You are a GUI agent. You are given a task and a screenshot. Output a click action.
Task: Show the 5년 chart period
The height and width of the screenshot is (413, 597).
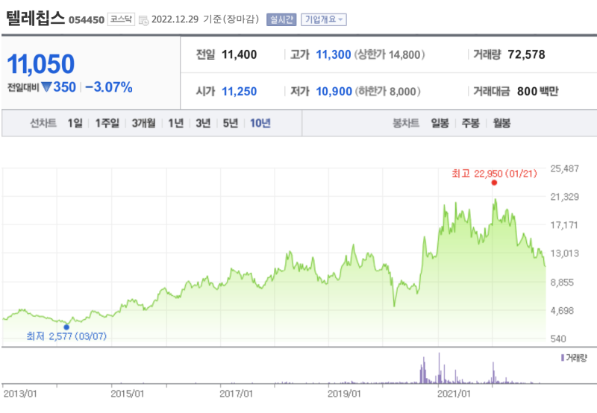[231, 123]
